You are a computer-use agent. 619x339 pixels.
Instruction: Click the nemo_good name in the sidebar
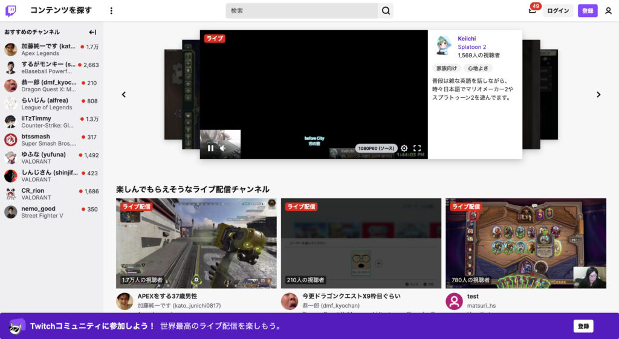(38, 208)
